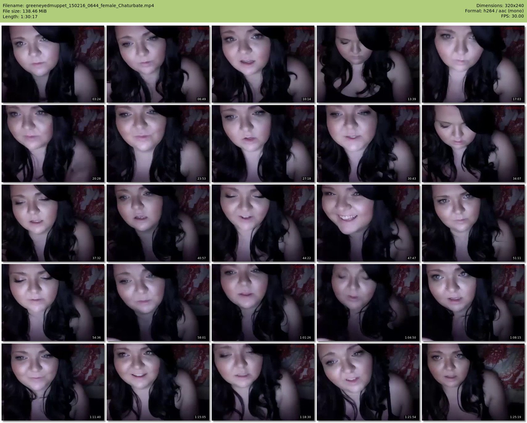This screenshot has height=423, width=527.
Task: Click the thumbnail timestamped 03:24
Action: tap(53, 64)
